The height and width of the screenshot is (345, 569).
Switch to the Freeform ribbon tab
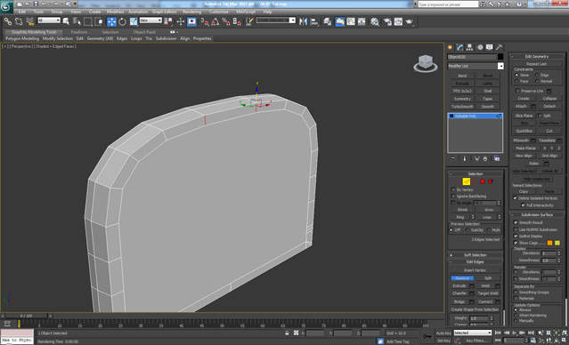coord(79,32)
